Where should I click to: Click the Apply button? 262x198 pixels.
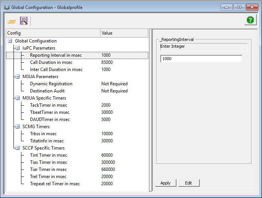tap(166, 183)
